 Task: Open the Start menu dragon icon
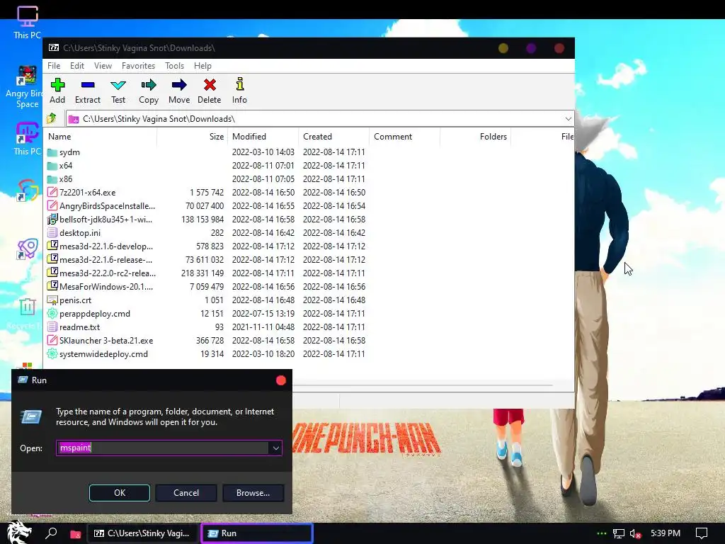pos(18,533)
